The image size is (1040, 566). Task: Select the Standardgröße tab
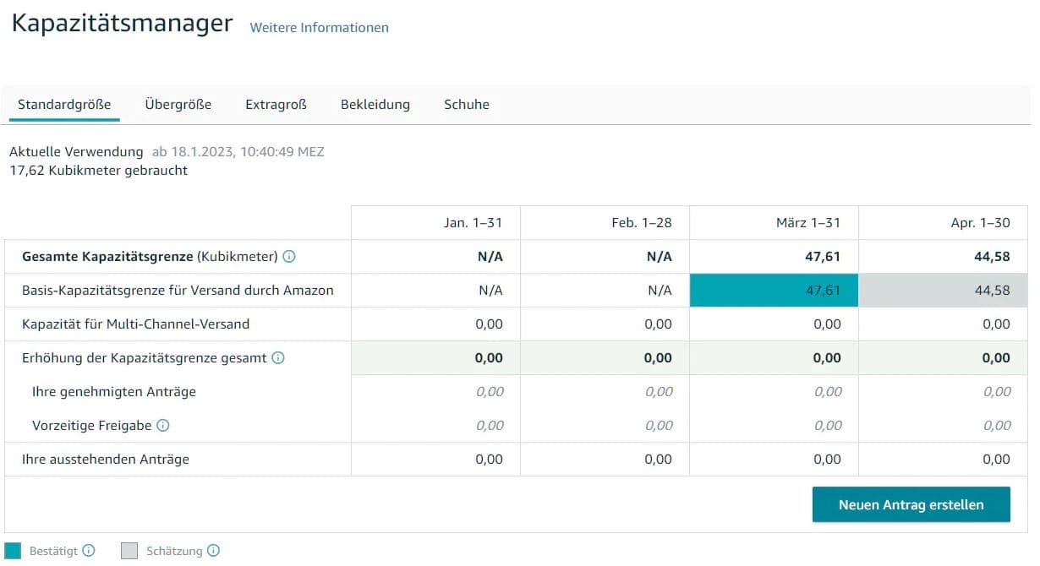pos(64,105)
